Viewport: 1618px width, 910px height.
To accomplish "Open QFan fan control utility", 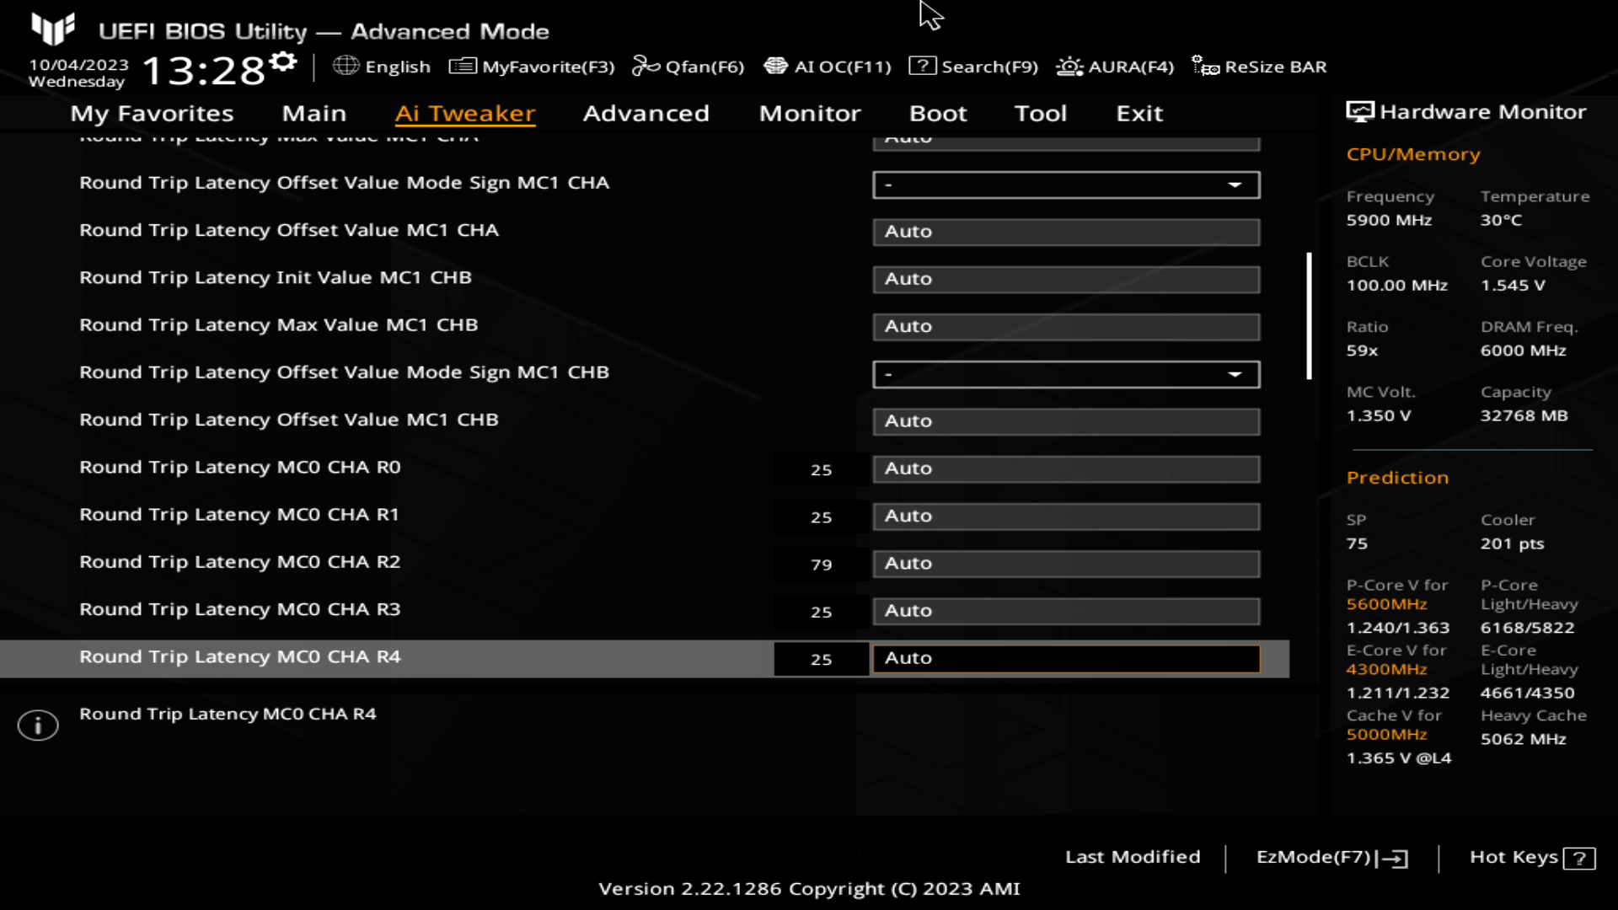I will (x=688, y=67).
